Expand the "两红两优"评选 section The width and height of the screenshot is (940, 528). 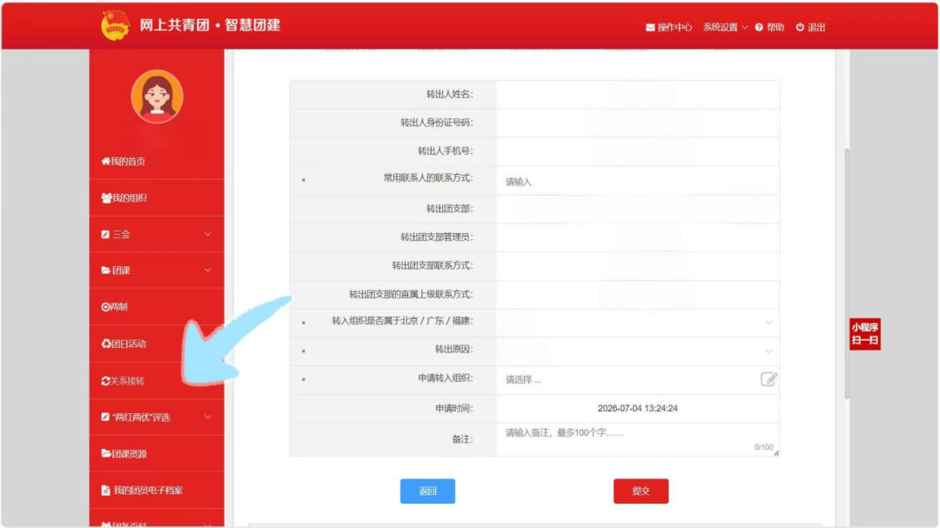(x=157, y=418)
